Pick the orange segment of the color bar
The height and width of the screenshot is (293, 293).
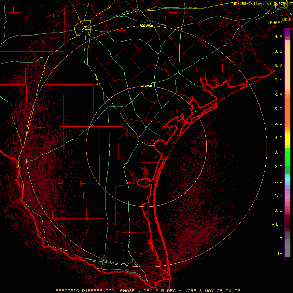point(287,112)
